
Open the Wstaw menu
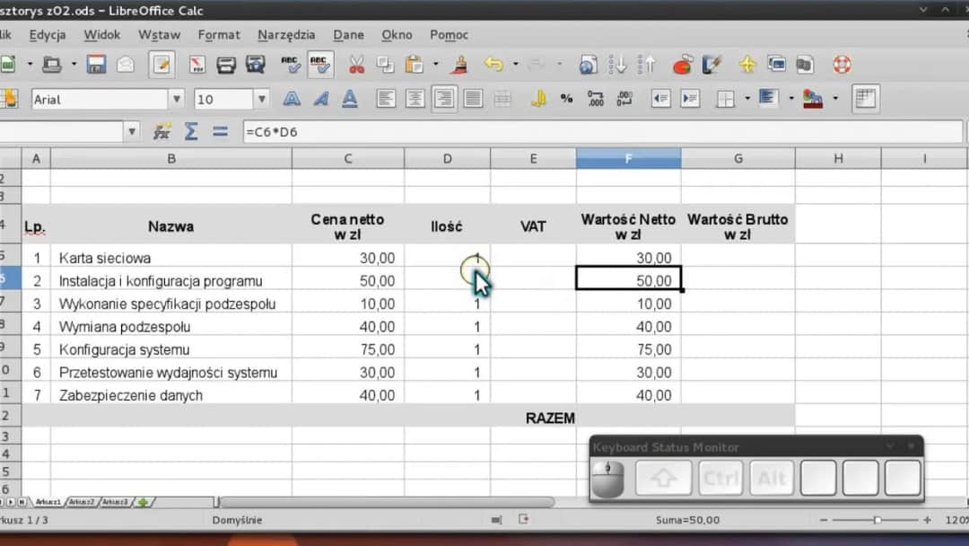click(159, 35)
